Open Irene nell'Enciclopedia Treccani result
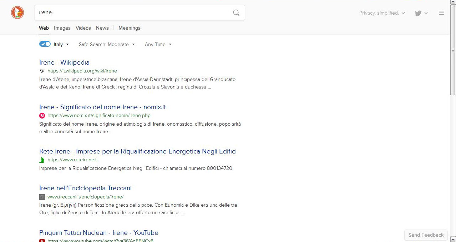The height and width of the screenshot is (242, 456). [x=85, y=188]
